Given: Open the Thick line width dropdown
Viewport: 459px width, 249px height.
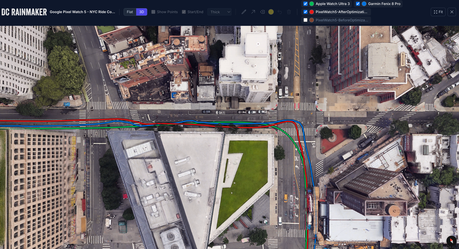Looking at the screenshot, I should click(x=220, y=12).
